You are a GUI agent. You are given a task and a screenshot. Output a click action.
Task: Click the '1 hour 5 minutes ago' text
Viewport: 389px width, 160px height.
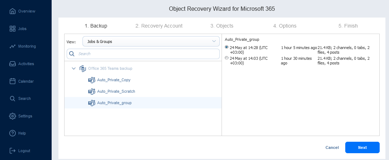pos(299,48)
